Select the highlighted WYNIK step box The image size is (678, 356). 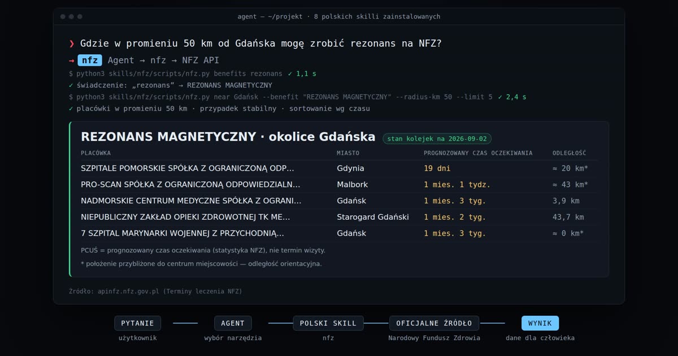540,323
